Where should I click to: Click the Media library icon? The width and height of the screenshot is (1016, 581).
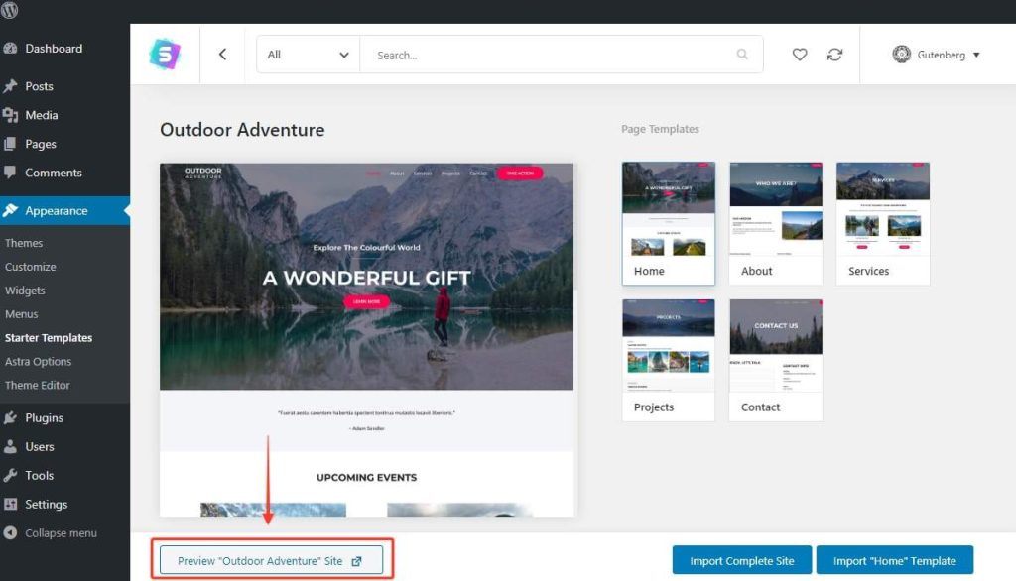point(13,115)
